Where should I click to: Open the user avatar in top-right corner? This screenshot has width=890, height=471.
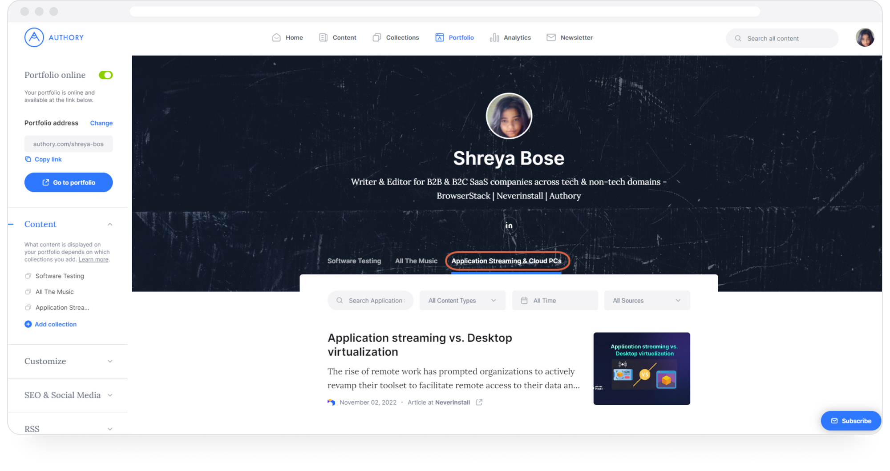[865, 37]
